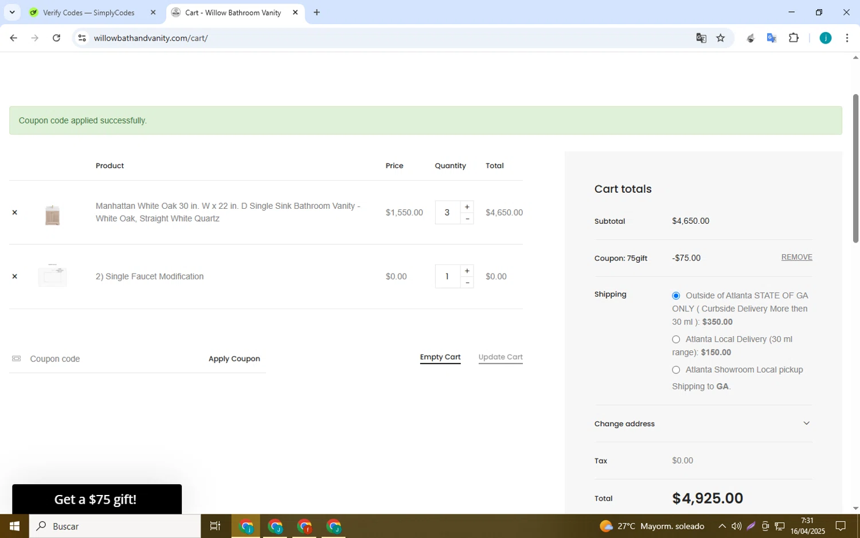Click the page vertical scrollbar
The height and width of the screenshot is (538, 860).
point(855,168)
